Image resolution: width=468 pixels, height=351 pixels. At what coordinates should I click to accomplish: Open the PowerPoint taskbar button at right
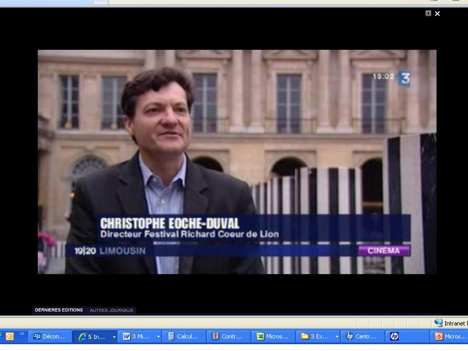[450, 336]
